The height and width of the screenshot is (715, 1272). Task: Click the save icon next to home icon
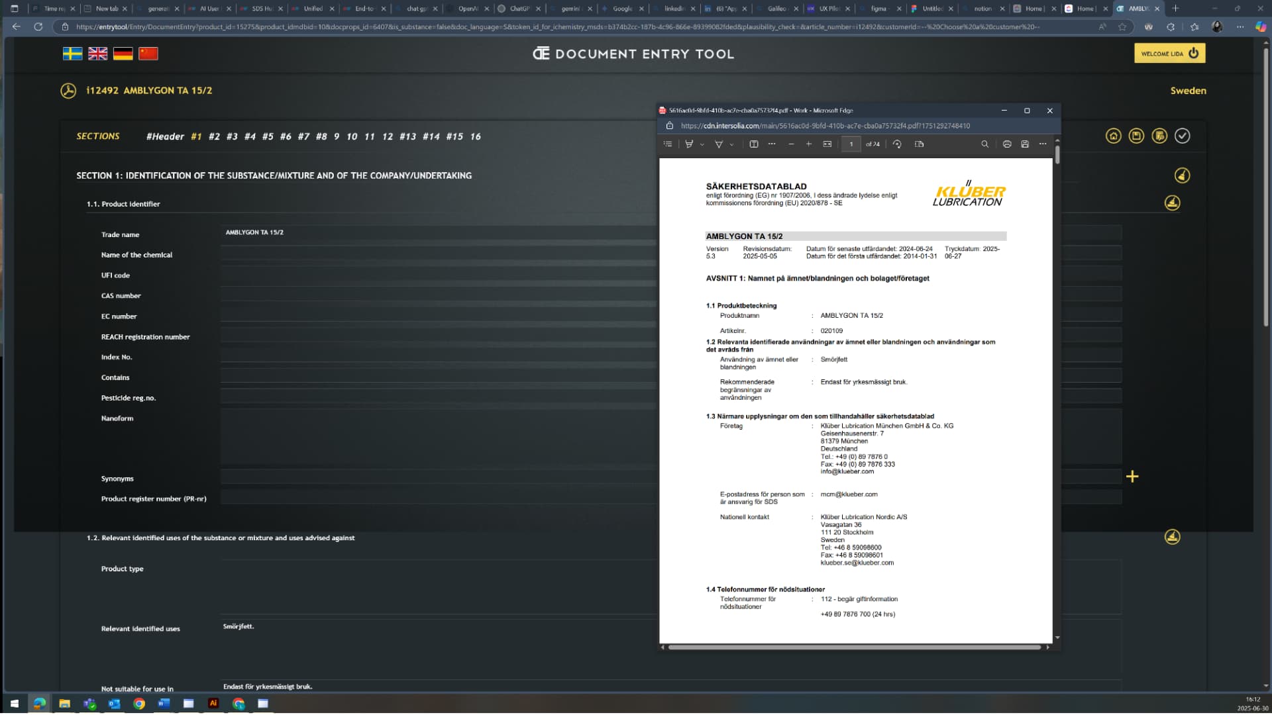(1136, 136)
